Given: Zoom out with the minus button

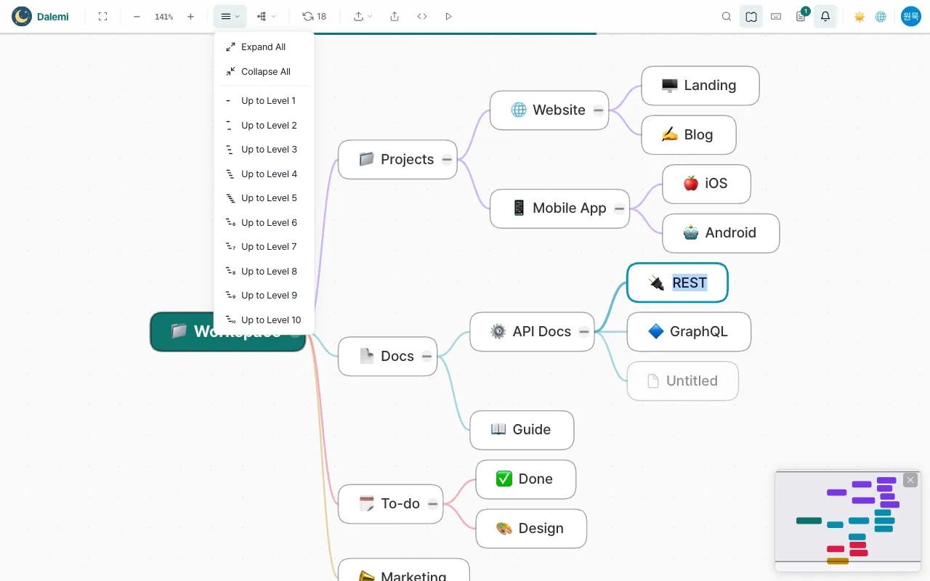Looking at the screenshot, I should [137, 16].
